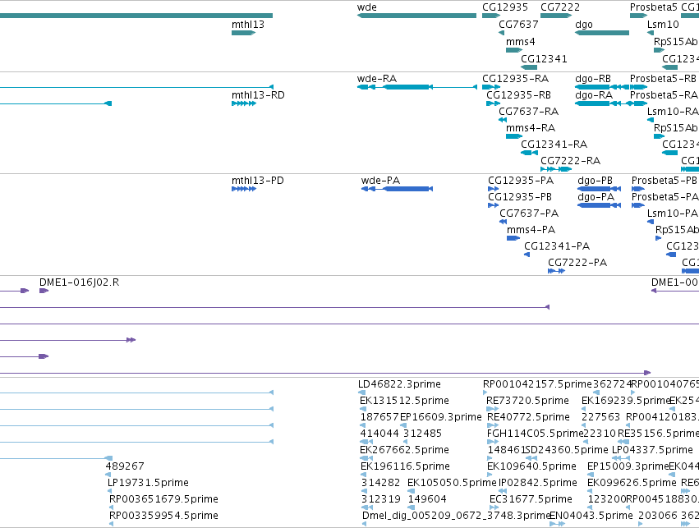Click the Prosbeta5-RB transcript label

663,79
